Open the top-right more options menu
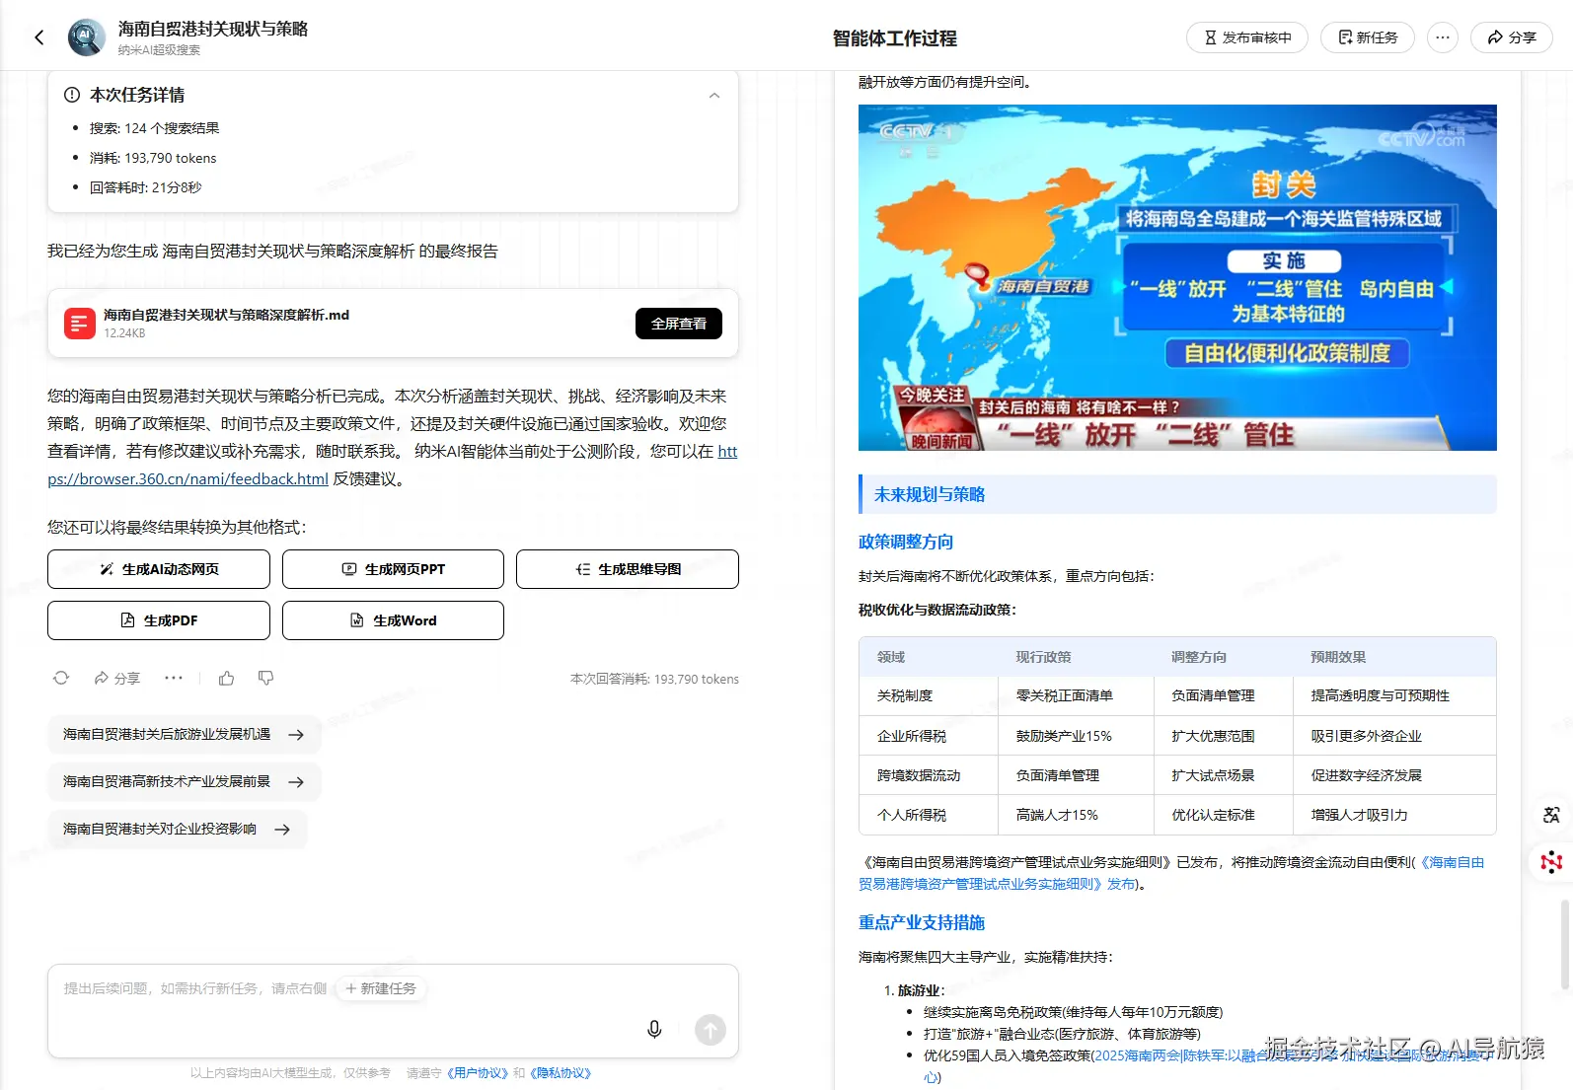 tap(1443, 37)
